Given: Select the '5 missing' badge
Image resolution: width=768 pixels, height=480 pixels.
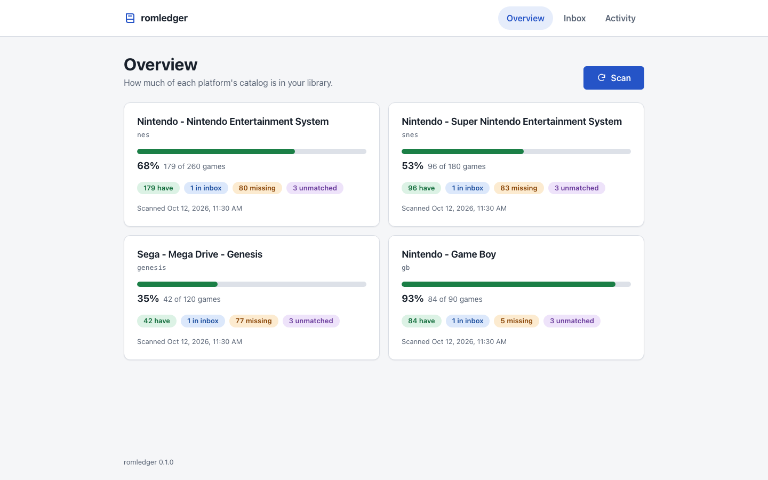Looking at the screenshot, I should coord(516,321).
